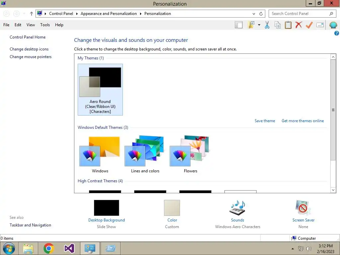Click the red X Delete icon
The image size is (340, 255).
[x=298, y=25]
